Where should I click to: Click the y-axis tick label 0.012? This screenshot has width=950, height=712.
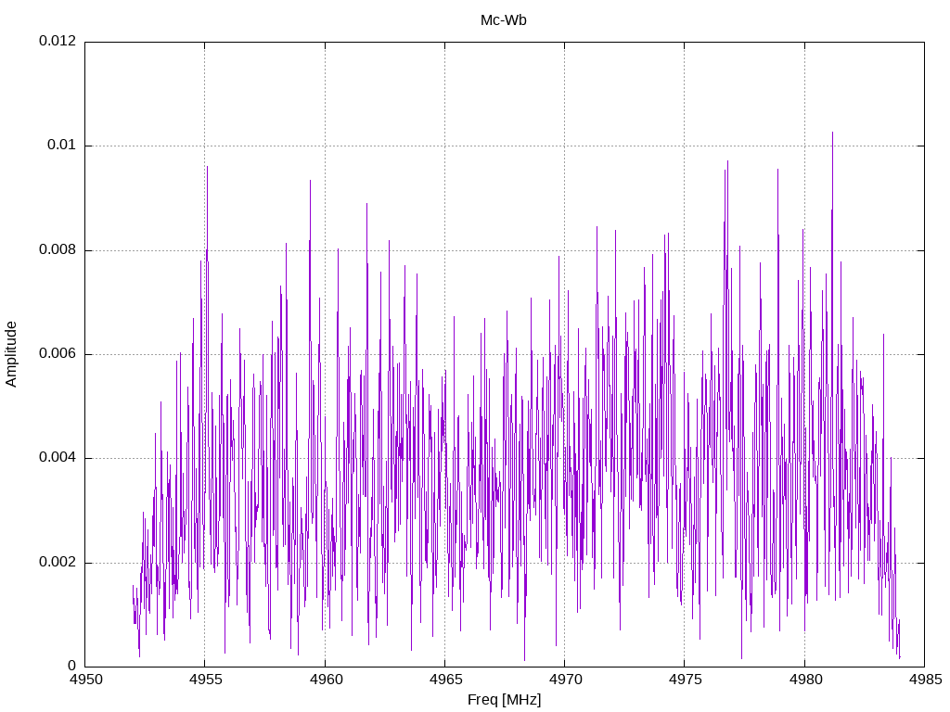point(58,41)
